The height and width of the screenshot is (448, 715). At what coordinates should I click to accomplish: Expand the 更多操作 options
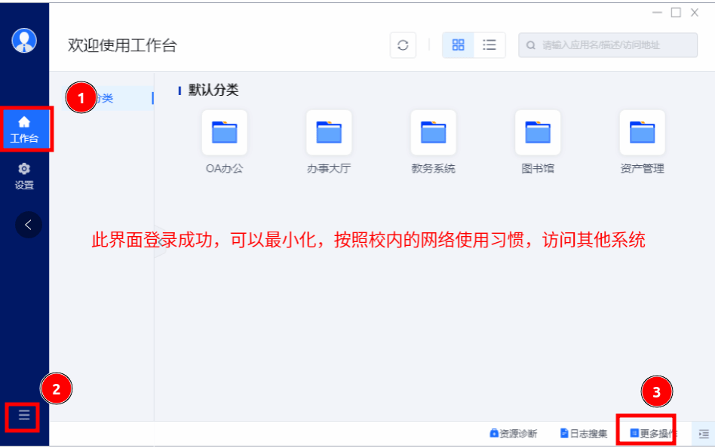(x=652, y=434)
